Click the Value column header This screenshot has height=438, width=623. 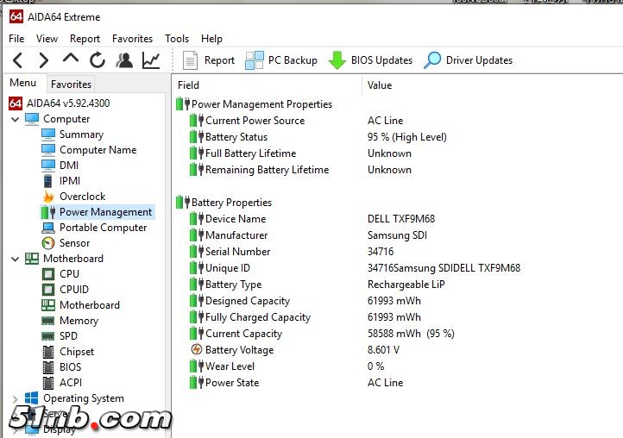[x=380, y=85]
